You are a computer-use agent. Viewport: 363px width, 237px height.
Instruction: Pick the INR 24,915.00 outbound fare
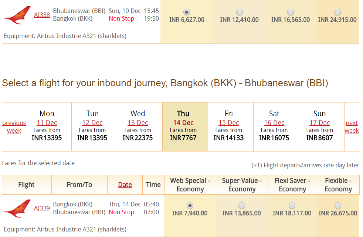click(337, 11)
